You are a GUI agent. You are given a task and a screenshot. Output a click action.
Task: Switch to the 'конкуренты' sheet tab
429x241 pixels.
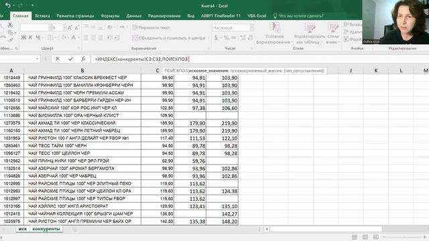[46, 229]
